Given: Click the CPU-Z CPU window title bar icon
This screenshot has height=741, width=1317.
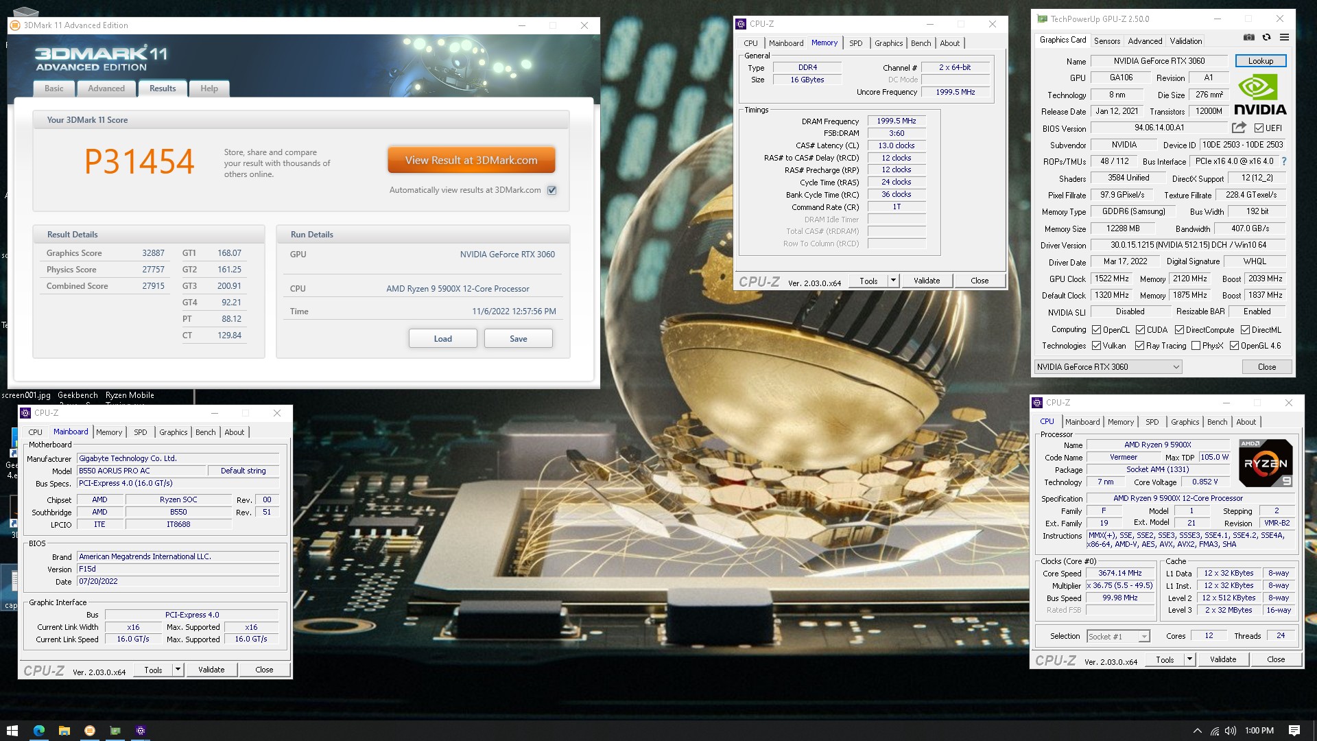Looking at the screenshot, I should point(1037,403).
